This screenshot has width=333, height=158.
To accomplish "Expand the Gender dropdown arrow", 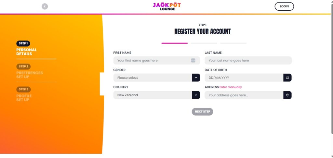I will pyautogui.click(x=196, y=78).
